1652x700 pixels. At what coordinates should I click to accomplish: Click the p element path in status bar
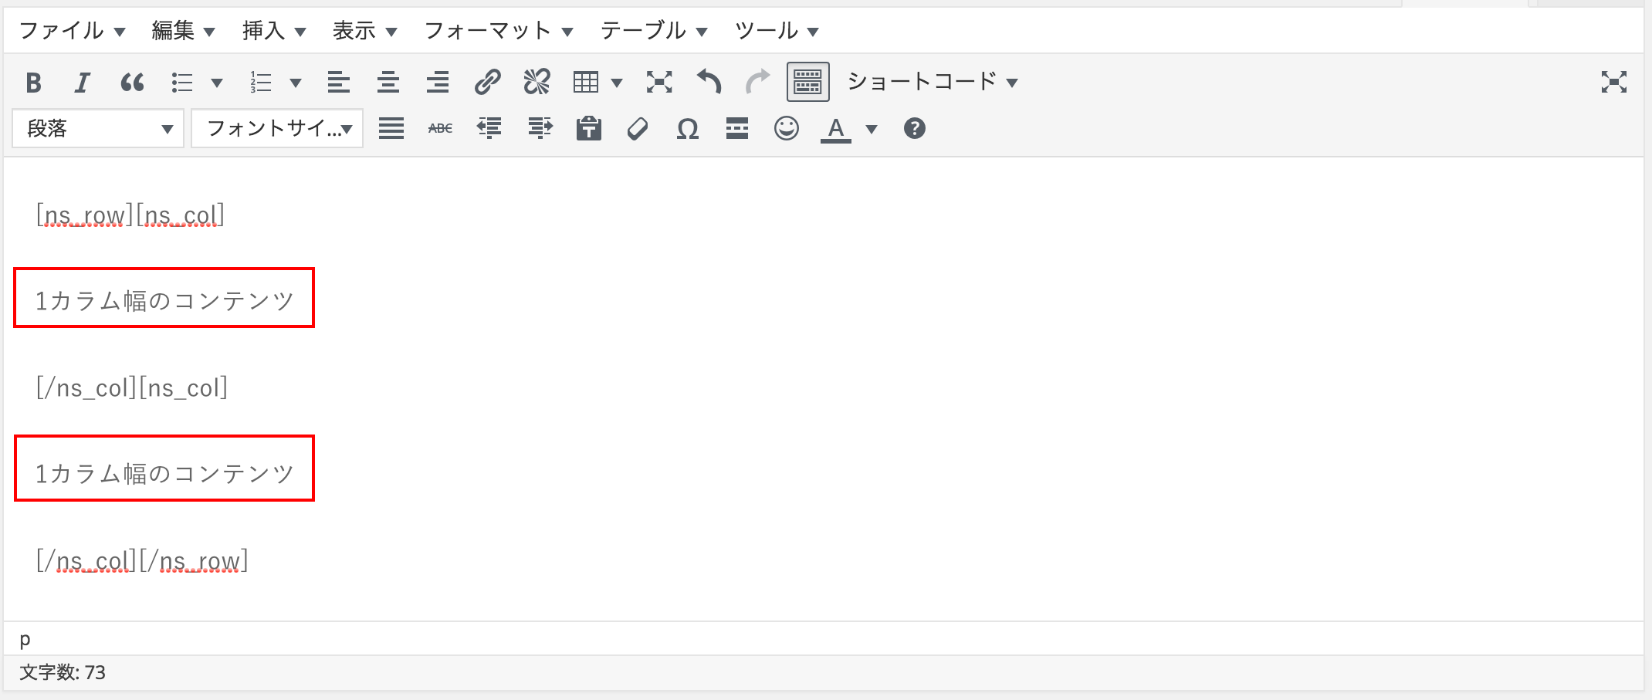click(25, 639)
